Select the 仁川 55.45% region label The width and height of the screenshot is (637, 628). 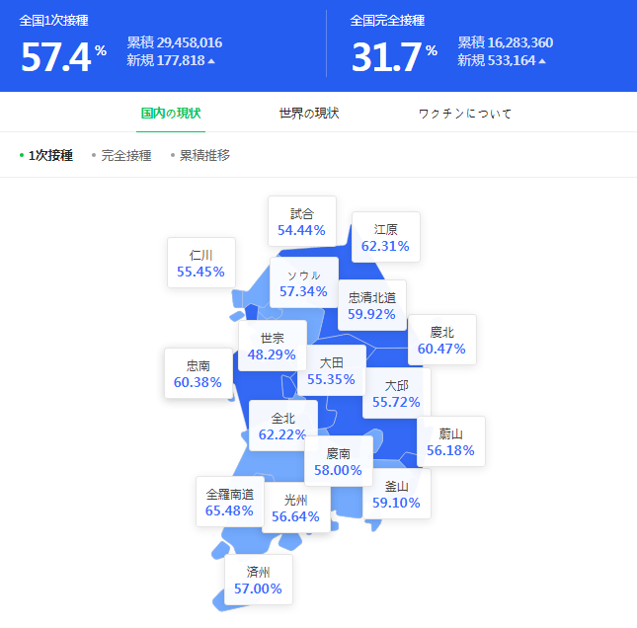click(200, 263)
